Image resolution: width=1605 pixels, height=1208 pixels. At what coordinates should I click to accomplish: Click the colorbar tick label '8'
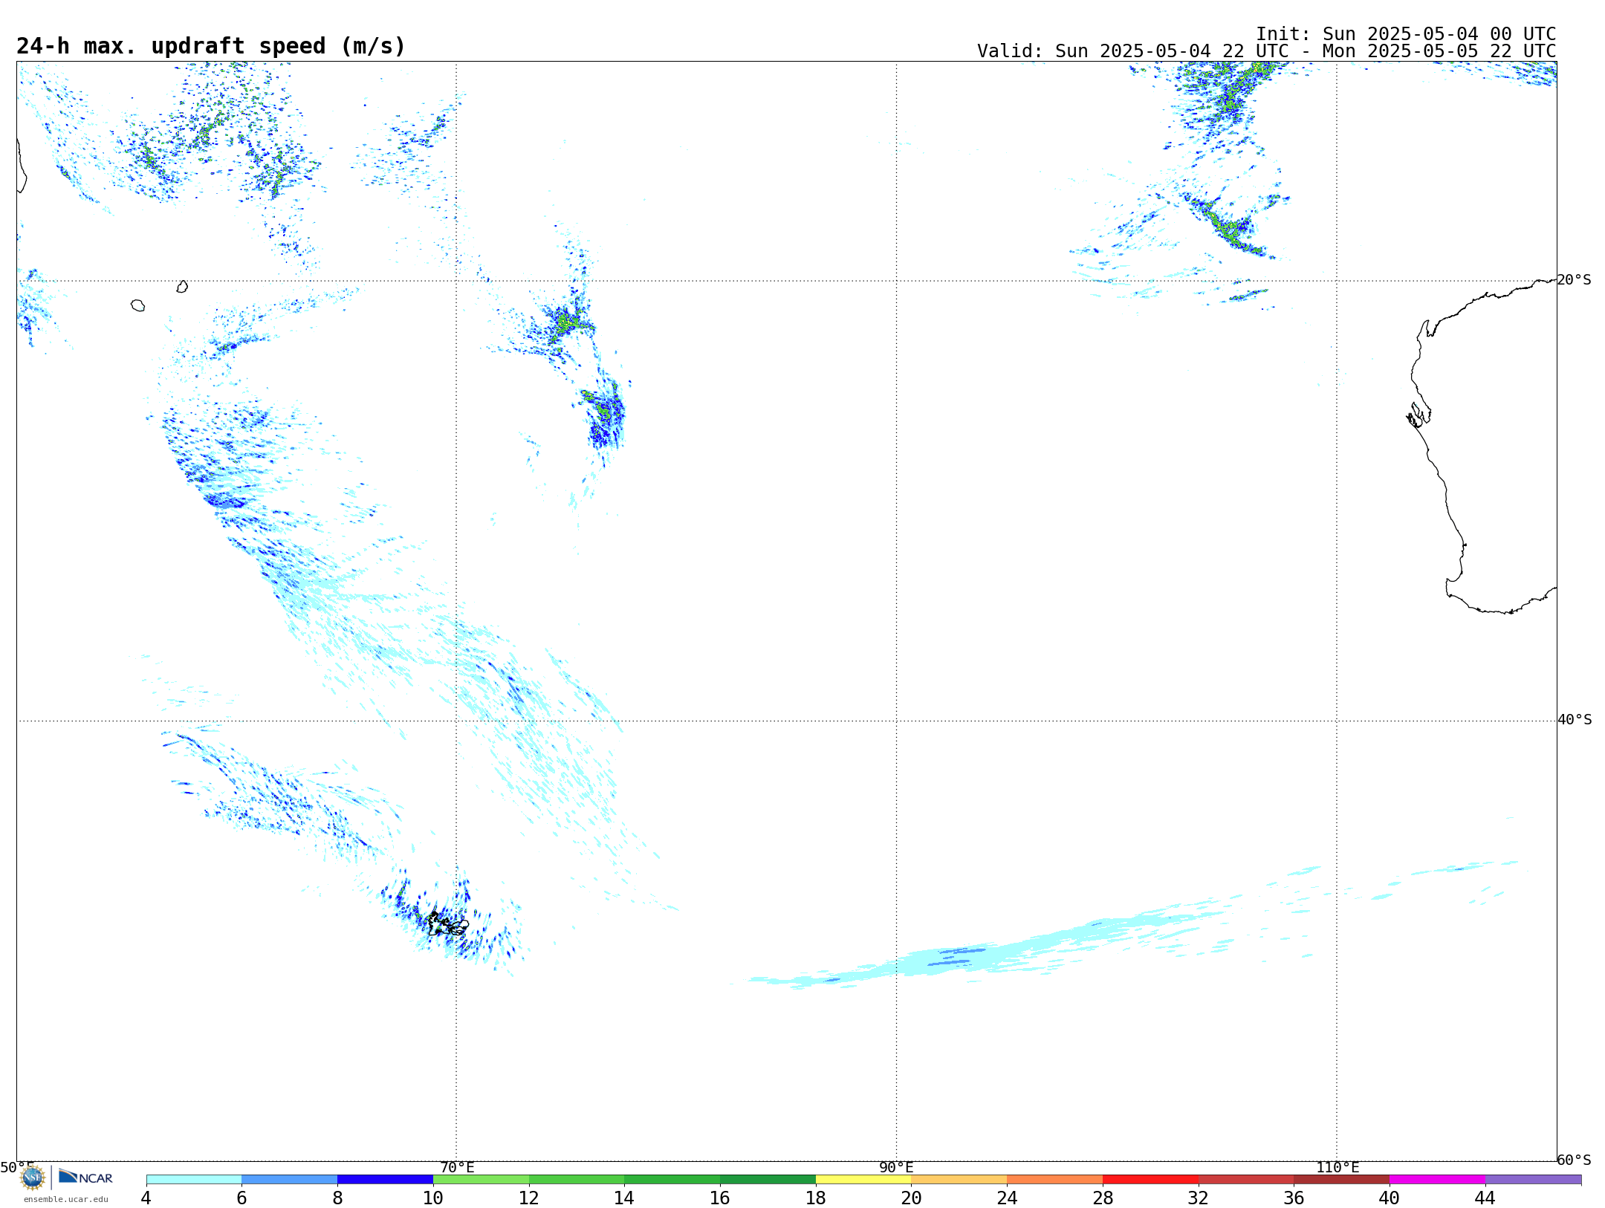coord(337,1198)
